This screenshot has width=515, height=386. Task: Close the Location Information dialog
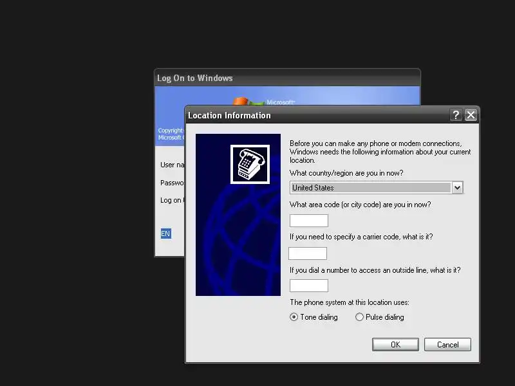(471, 115)
